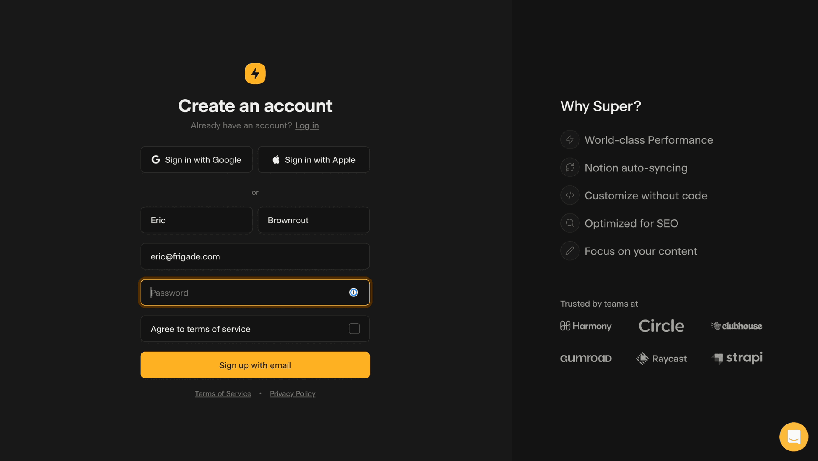
Task: Sign in with Apple
Action: pos(314,160)
